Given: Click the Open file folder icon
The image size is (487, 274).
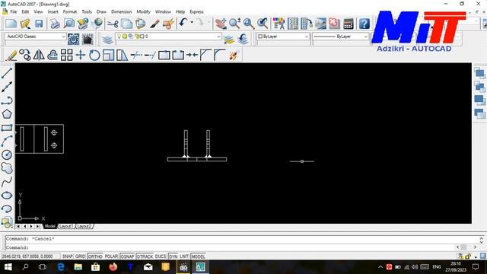Looking at the screenshot, I should [25, 24].
